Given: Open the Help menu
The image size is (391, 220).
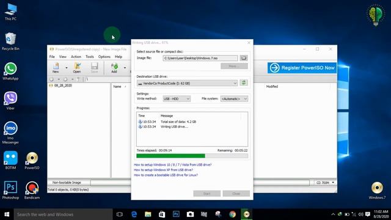Looking at the screenshot, I should tap(119, 57).
